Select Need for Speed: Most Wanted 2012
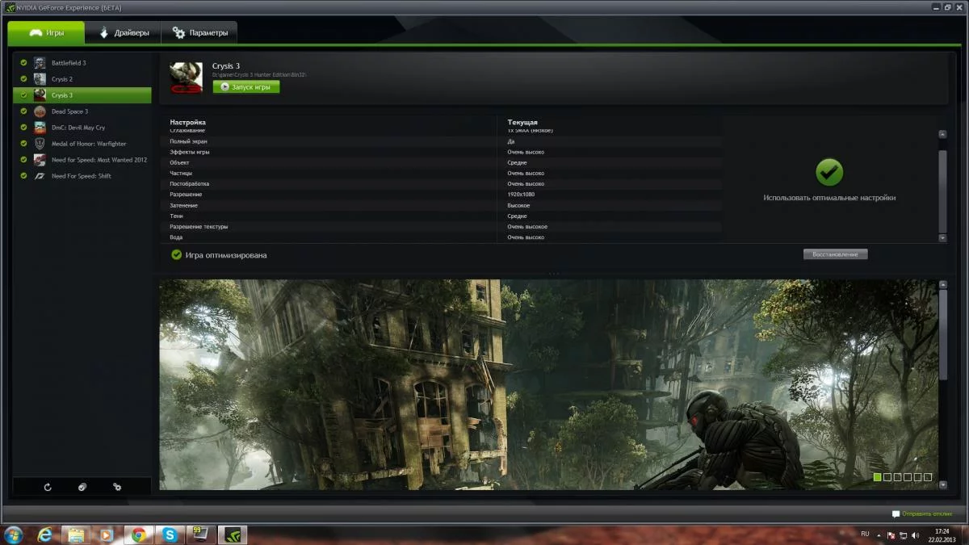Viewport: 969px width, 545px height. (82, 160)
